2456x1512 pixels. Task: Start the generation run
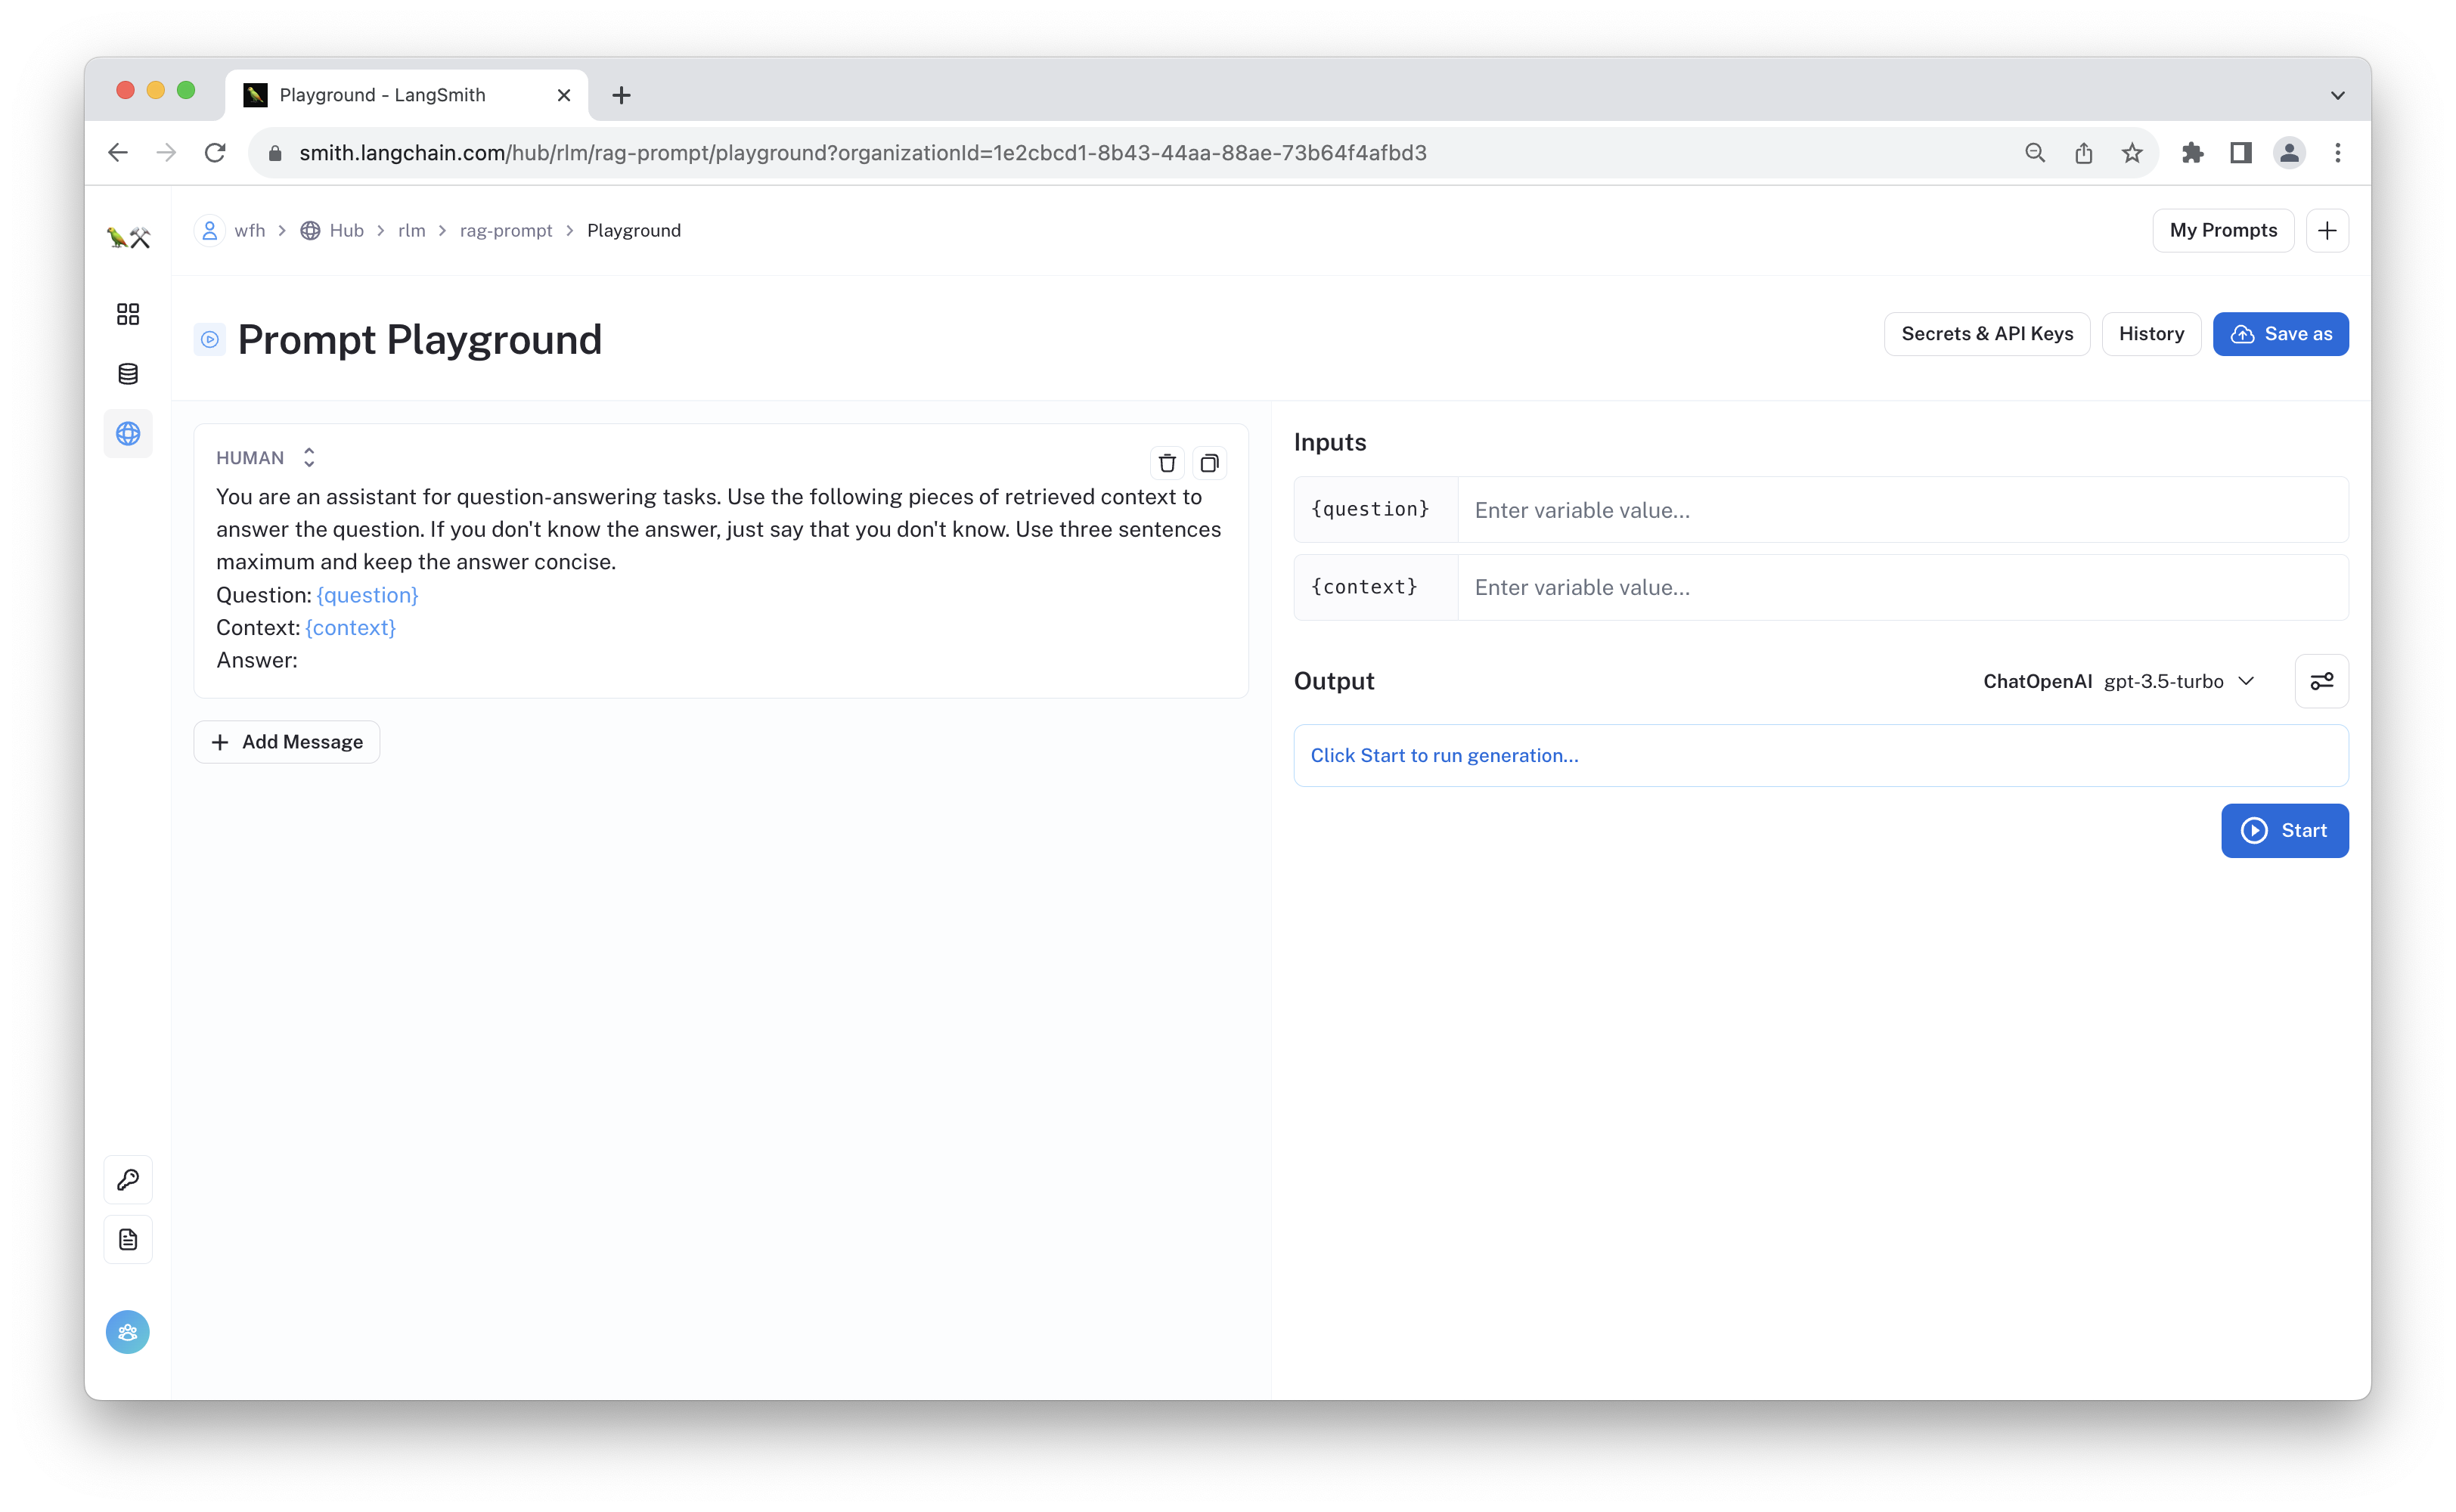coord(2284,830)
